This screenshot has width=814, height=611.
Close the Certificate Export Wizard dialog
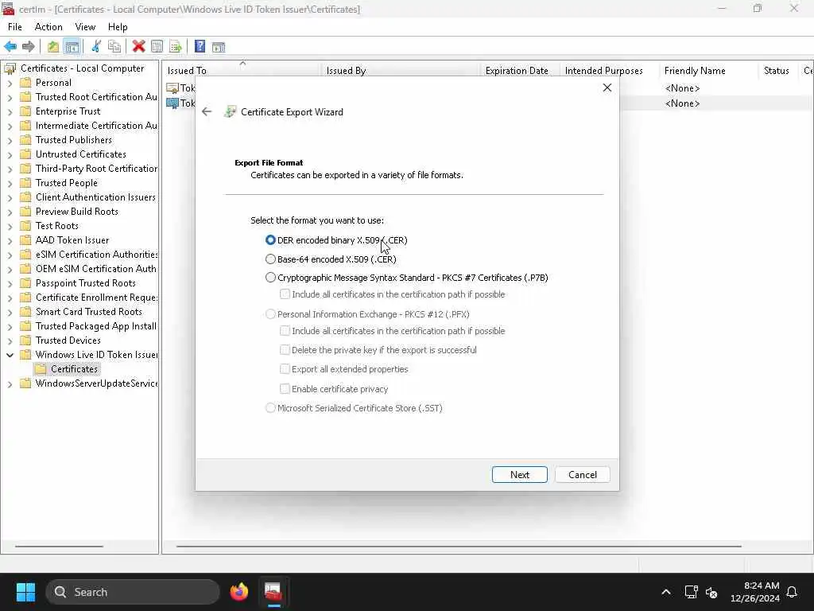coord(607,88)
